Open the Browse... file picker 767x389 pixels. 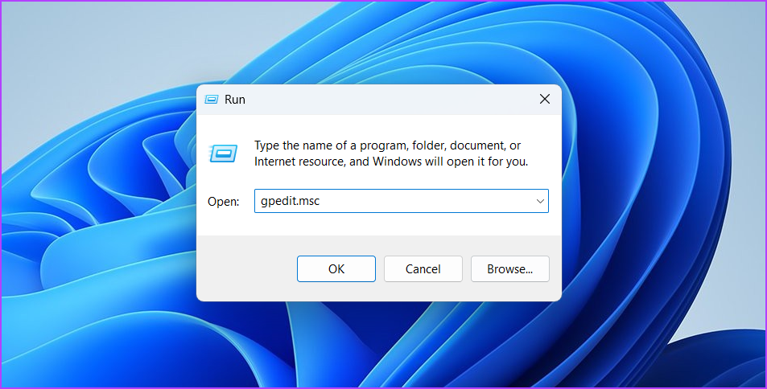pyautogui.click(x=509, y=268)
